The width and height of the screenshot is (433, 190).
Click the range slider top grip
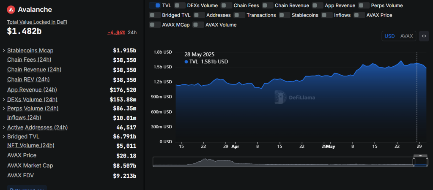pos(420,156)
